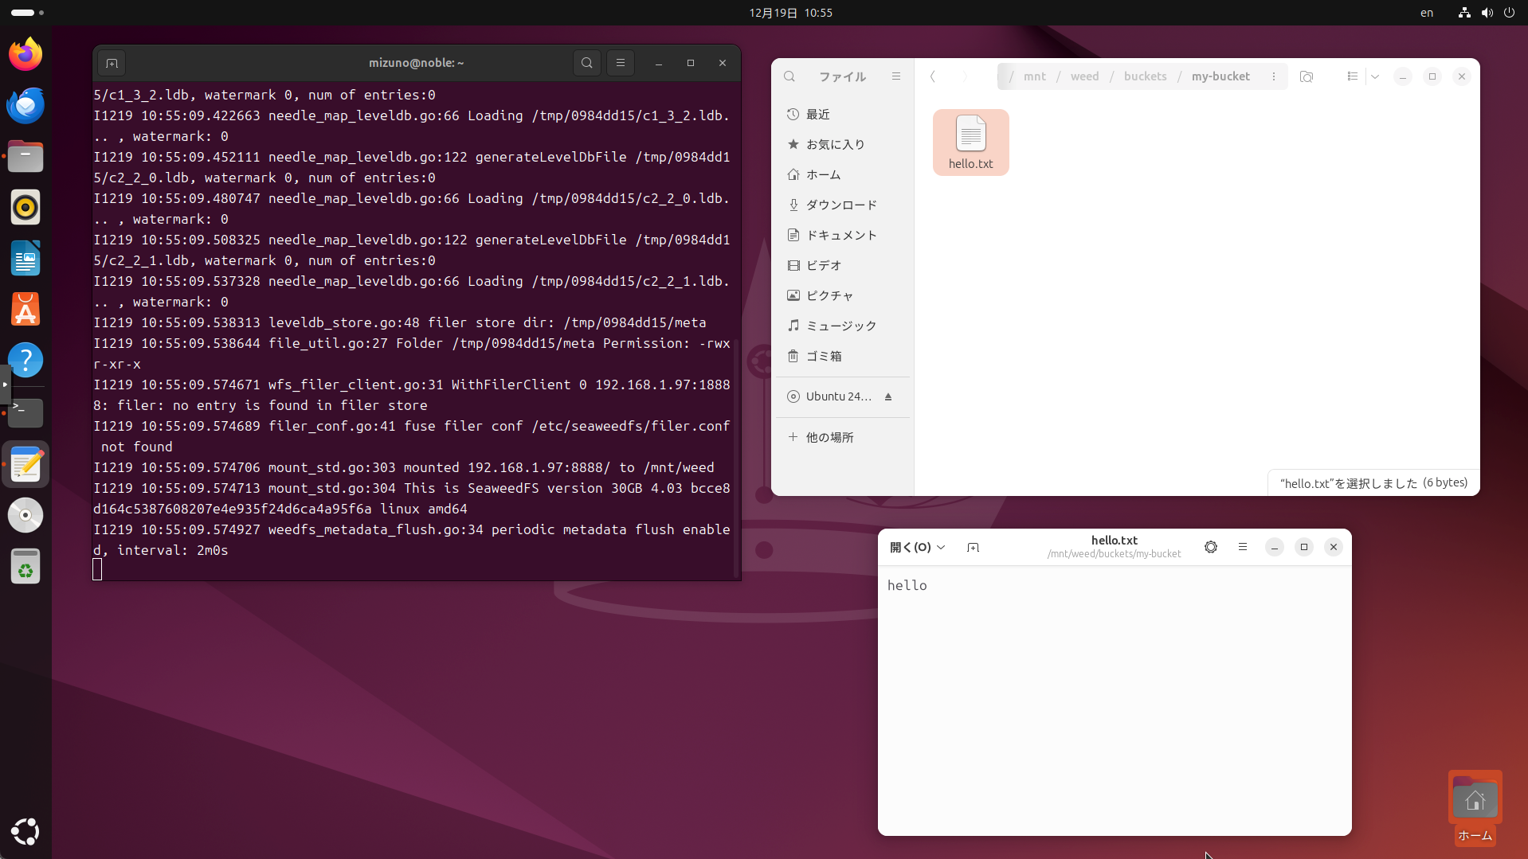This screenshot has width=1528, height=859.
Task: Open Firefox from the dock
Action: 25,54
